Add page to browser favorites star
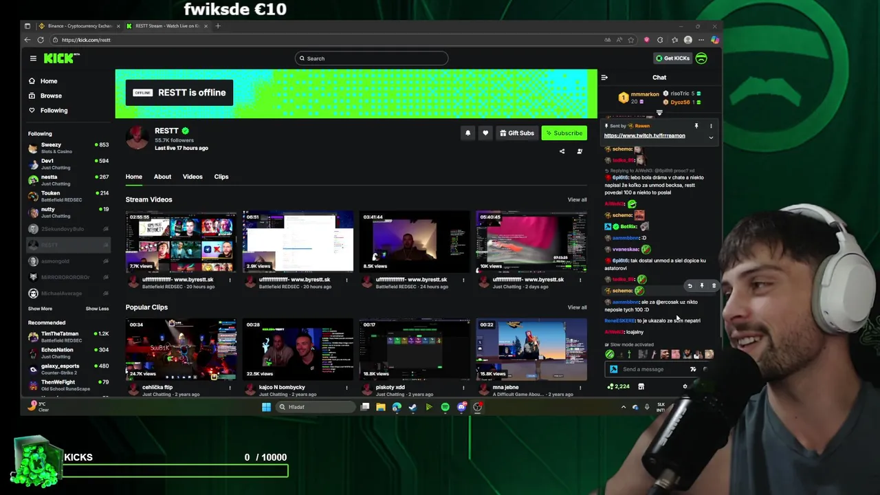Viewport: 880px width, 495px height. [x=631, y=40]
